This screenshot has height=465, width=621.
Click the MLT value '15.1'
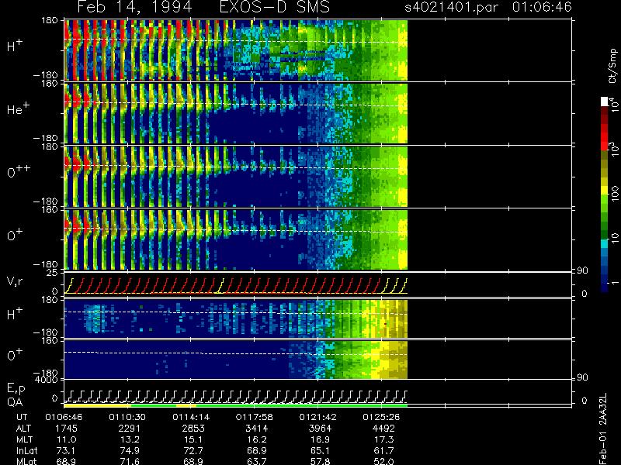193,439
